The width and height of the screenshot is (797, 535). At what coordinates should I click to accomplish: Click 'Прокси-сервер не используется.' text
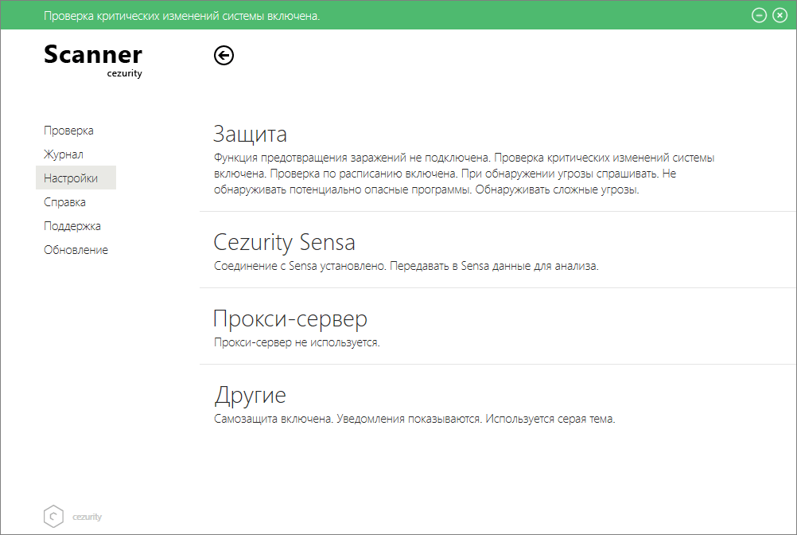[x=297, y=342]
